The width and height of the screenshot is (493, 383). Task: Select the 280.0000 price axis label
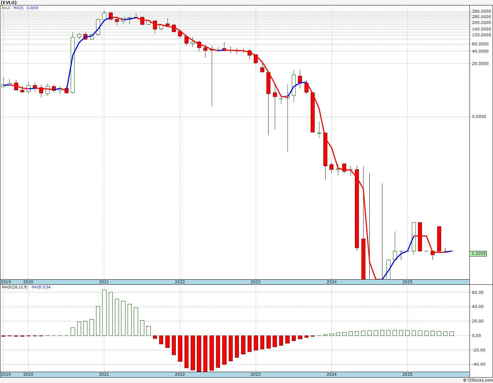click(x=482, y=16)
